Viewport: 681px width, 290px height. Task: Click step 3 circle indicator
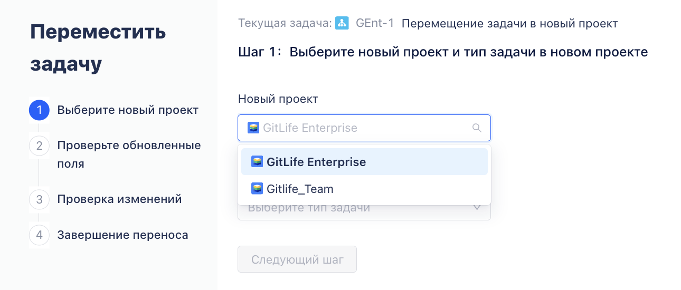click(x=39, y=199)
